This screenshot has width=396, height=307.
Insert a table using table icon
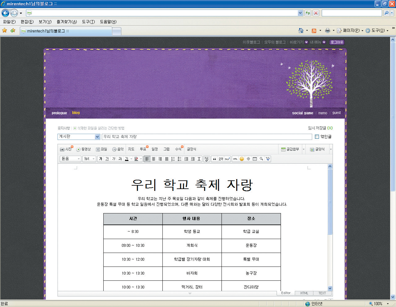[255, 159]
